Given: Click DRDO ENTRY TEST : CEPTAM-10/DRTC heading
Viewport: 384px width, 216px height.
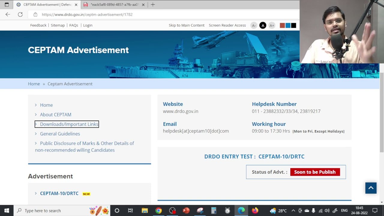Looking at the screenshot, I should click(x=254, y=157).
